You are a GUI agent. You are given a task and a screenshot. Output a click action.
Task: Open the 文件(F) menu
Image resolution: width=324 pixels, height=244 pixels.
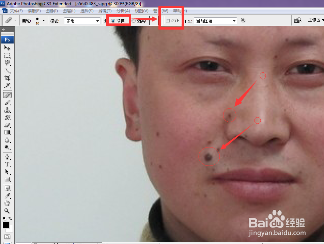click(x=16, y=11)
